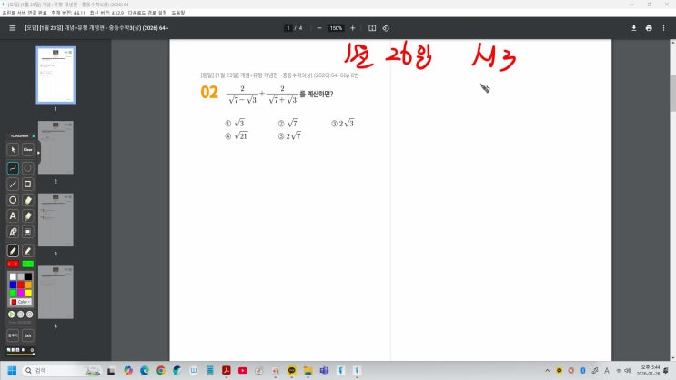Image resolution: width=676 pixels, height=380 pixels.
Task: Open the PDF sidebar hamburger menu
Action: point(12,28)
